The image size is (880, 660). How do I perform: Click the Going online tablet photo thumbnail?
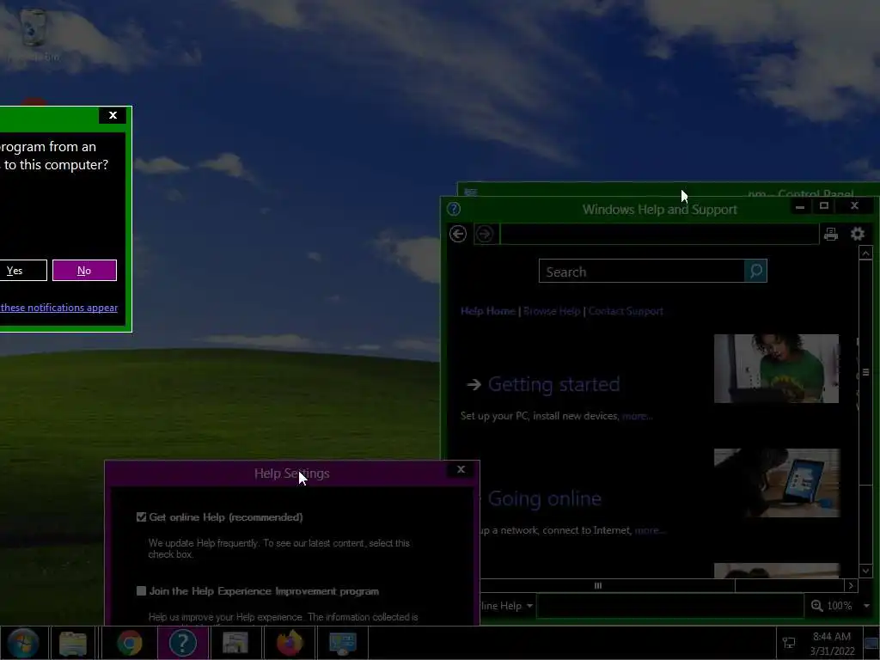(x=776, y=483)
